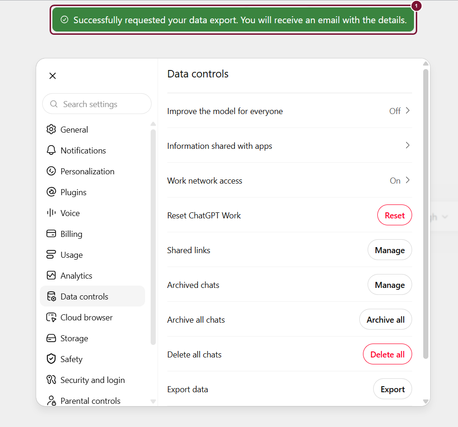Click the Voice waveform icon

(51, 213)
